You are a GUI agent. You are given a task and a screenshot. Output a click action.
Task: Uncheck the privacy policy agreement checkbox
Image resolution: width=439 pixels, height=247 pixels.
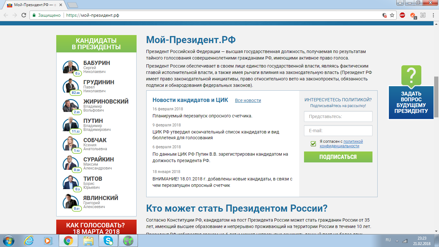point(313,144)
